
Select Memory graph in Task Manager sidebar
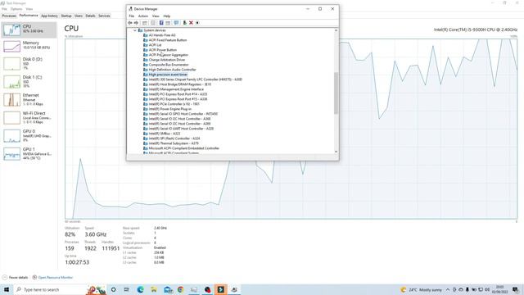pos(29,46)
